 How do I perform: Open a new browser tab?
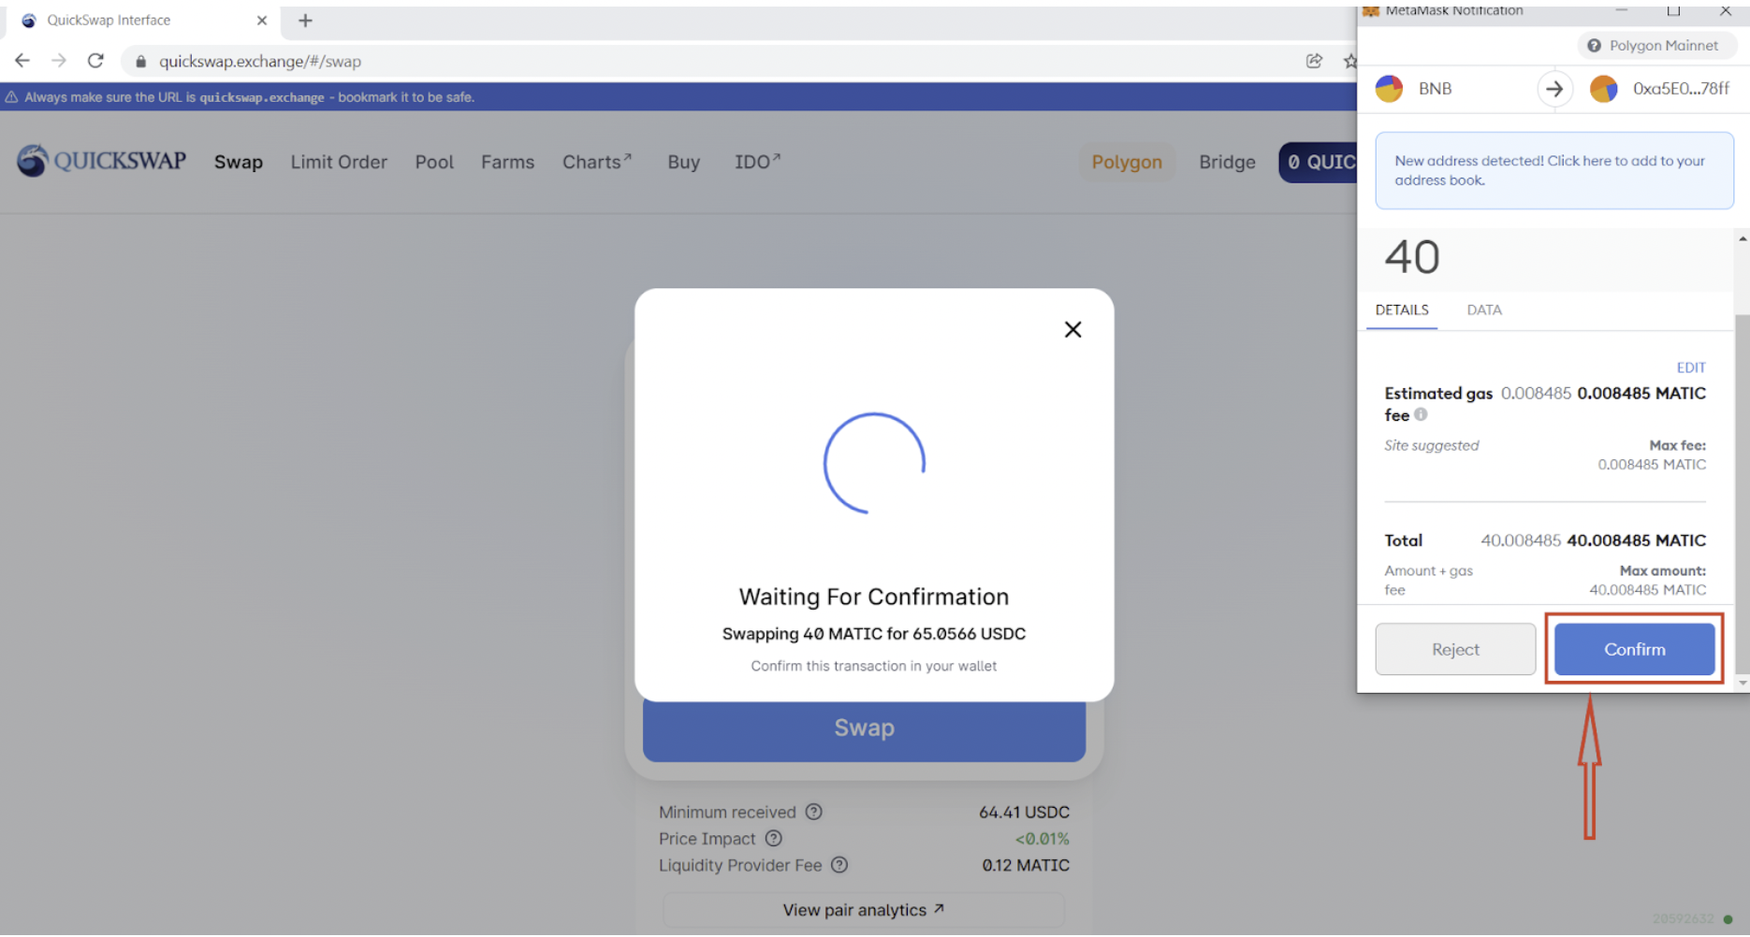[305, 21]
